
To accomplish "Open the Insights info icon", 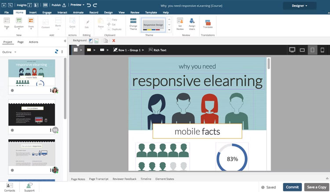I will [29, 5].
